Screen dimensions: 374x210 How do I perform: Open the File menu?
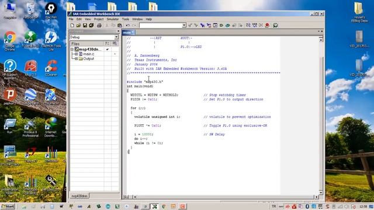pos(71,19)
